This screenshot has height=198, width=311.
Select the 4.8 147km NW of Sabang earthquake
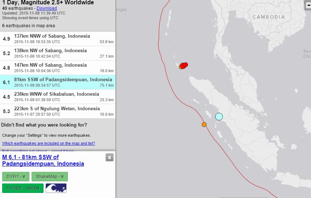pos(58,67)
